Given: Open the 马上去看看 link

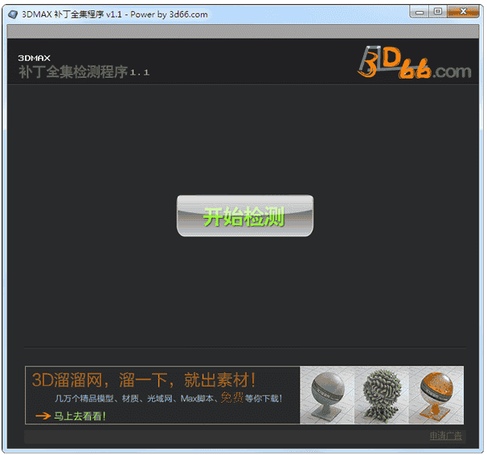Looking at the screenshot, I should pyautogui.click(x=79, y=416).
